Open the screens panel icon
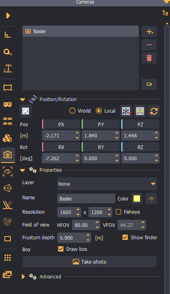Screen dimensions: 170x294 [x=8, y=87]
